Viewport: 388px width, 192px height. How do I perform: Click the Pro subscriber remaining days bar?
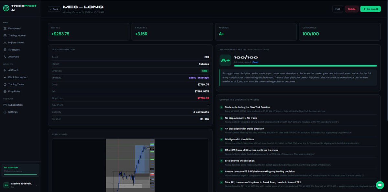tap(20, 175)
